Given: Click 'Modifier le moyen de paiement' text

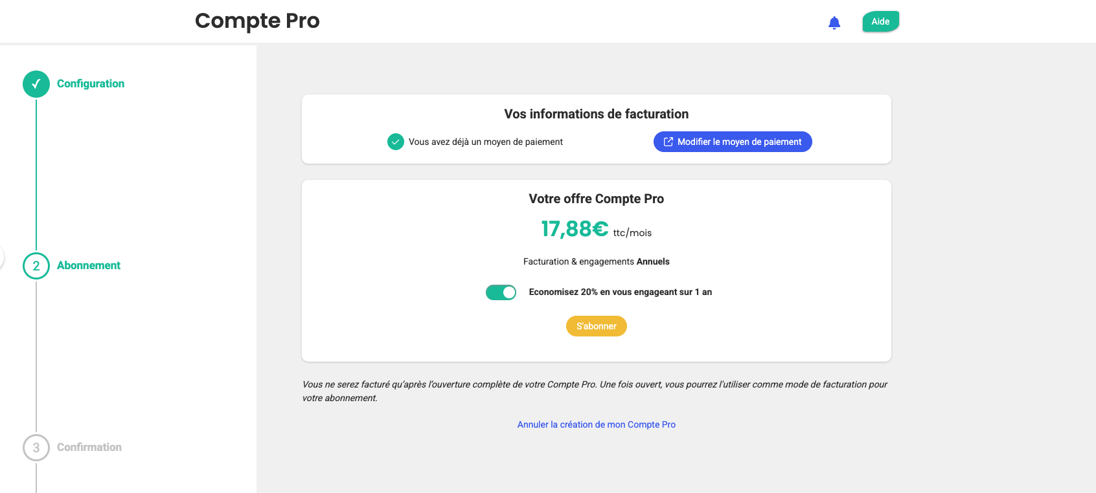Looking at the screenshot, I should [739, 142].
